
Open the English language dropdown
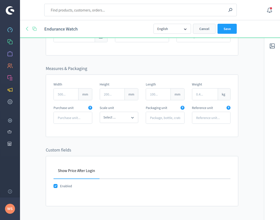pyautogui.click(x=172, y=29)
